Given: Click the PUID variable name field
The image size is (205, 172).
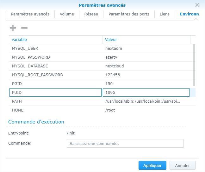Looking at the screenshot, I should point(55,93).
